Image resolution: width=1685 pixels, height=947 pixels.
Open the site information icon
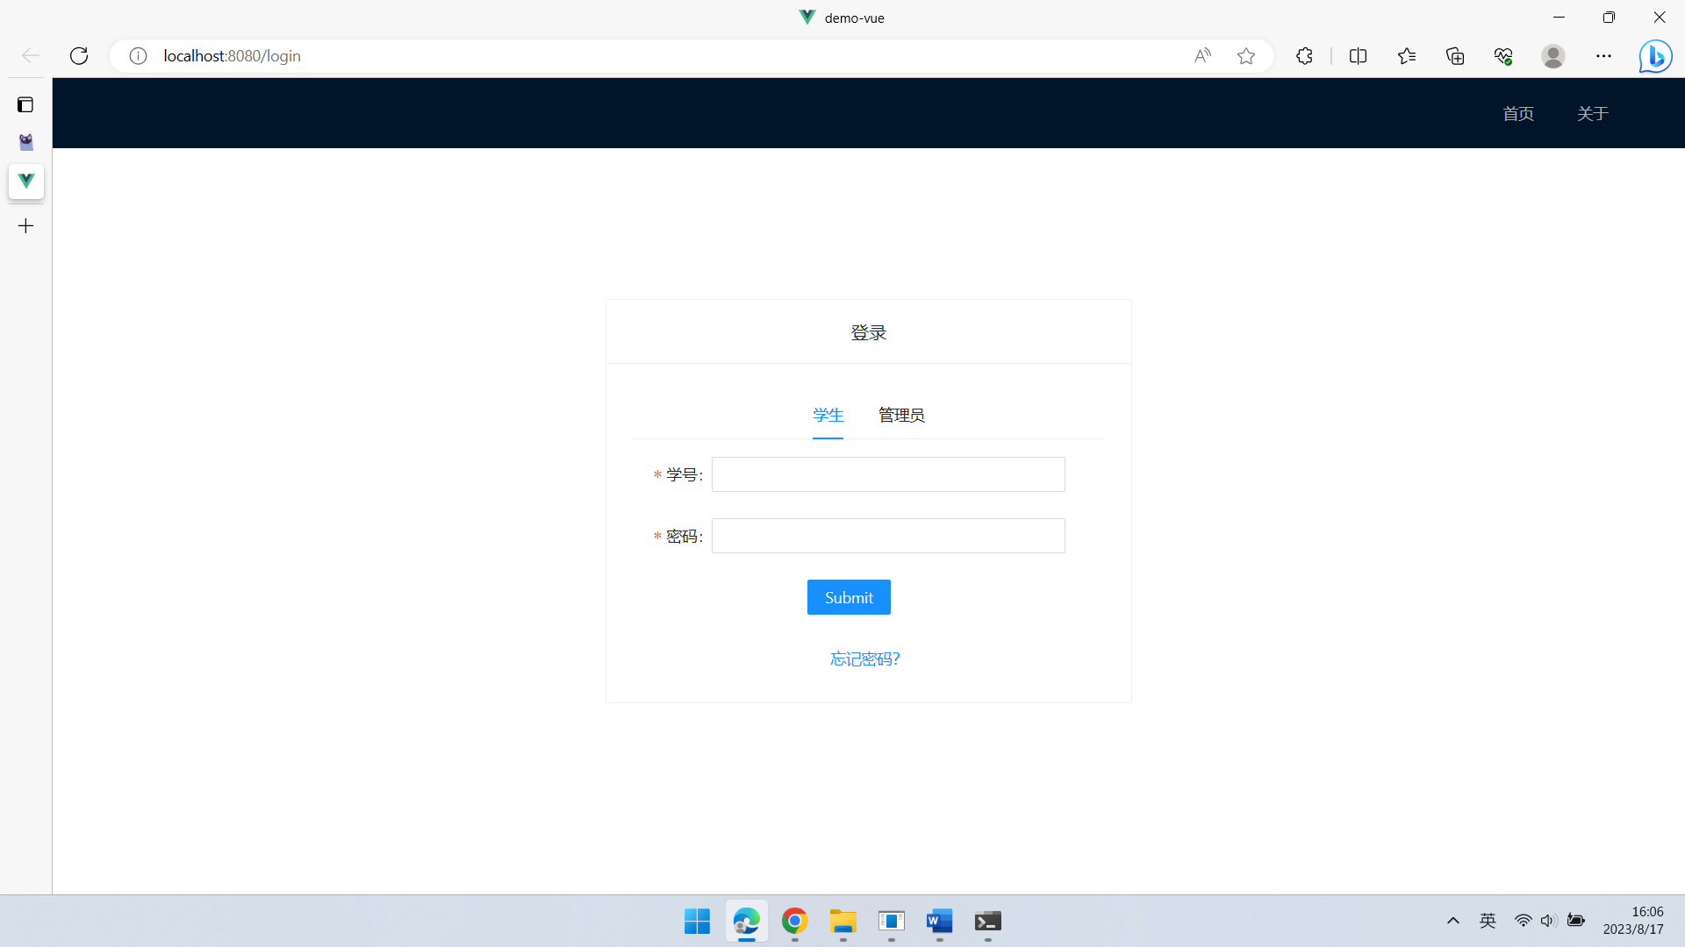tap(138, 56)
